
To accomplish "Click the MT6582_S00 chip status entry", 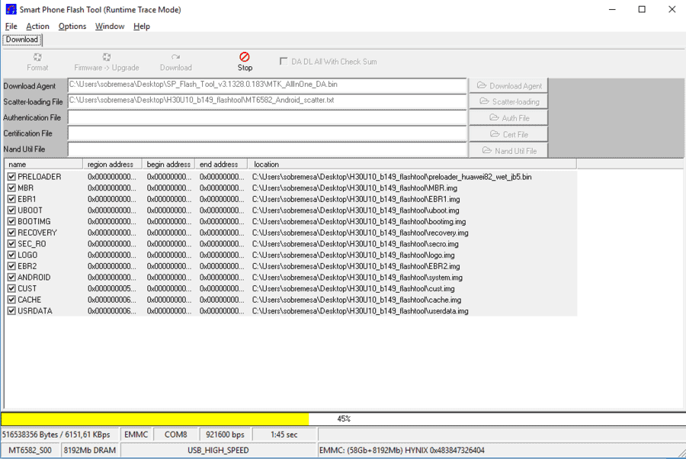I will [x=30, y=451].
